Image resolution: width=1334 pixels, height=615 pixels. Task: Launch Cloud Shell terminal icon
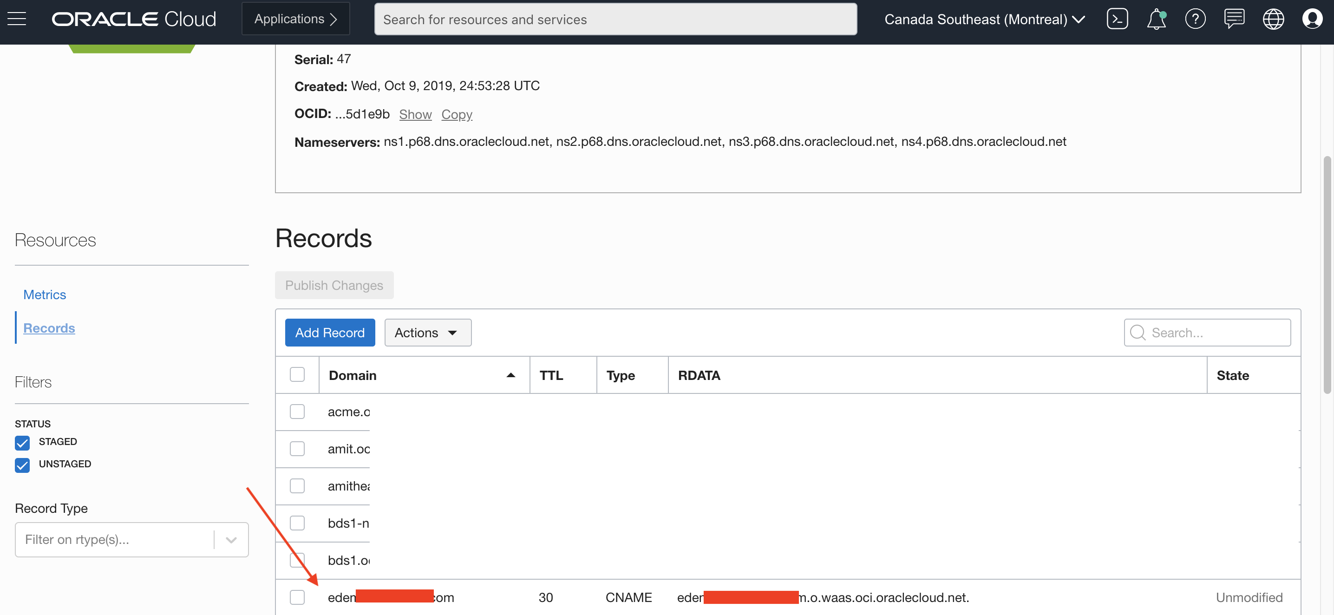coord(1117,19)
